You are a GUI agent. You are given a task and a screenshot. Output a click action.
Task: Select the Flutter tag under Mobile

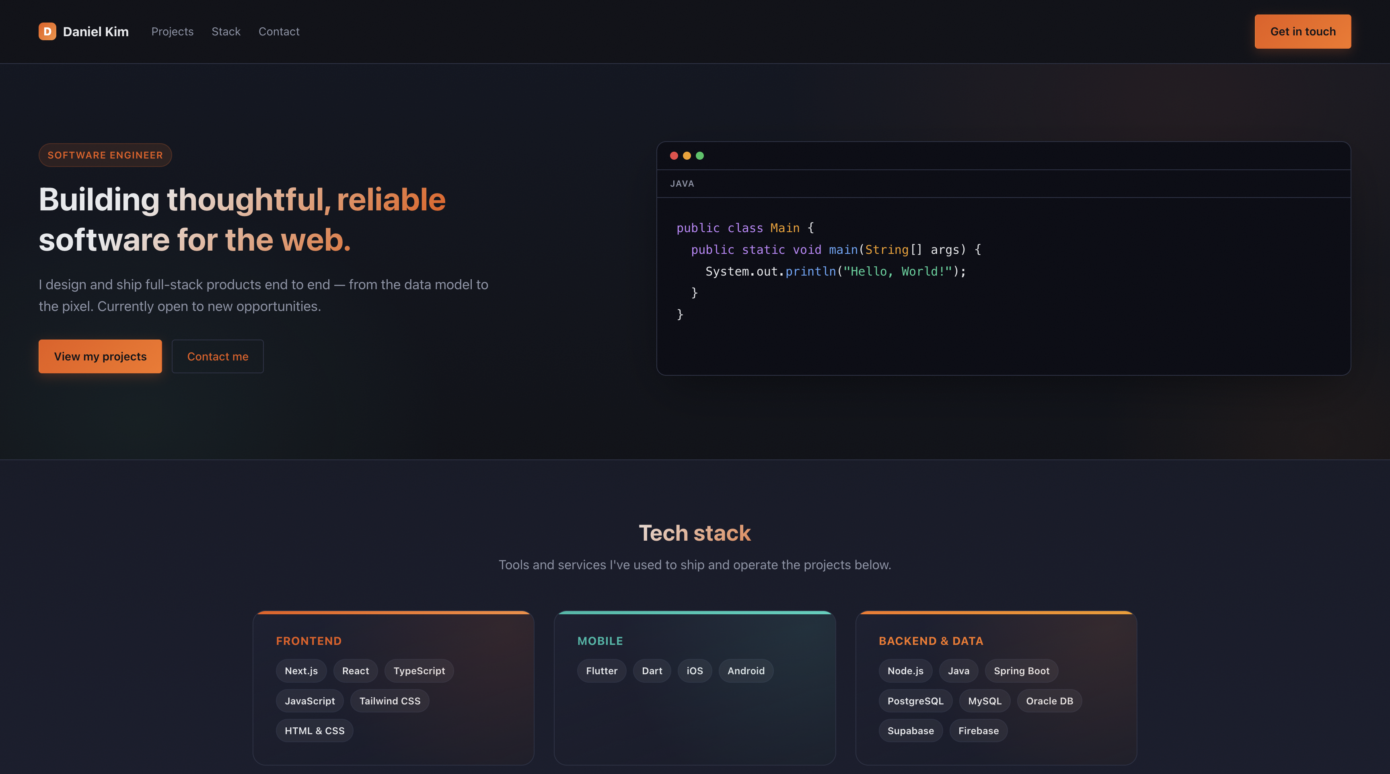click(x=601, y=670)
